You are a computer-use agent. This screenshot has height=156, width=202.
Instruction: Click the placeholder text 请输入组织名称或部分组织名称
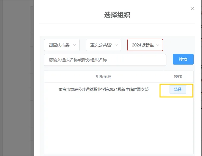point(78,60)
